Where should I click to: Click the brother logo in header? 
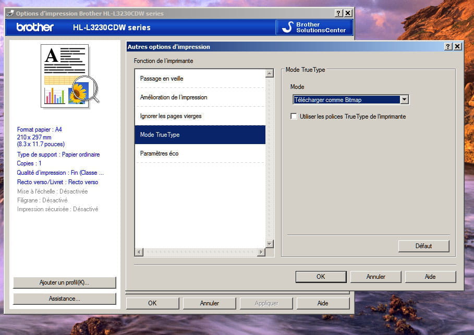click(x=35, y=27)
